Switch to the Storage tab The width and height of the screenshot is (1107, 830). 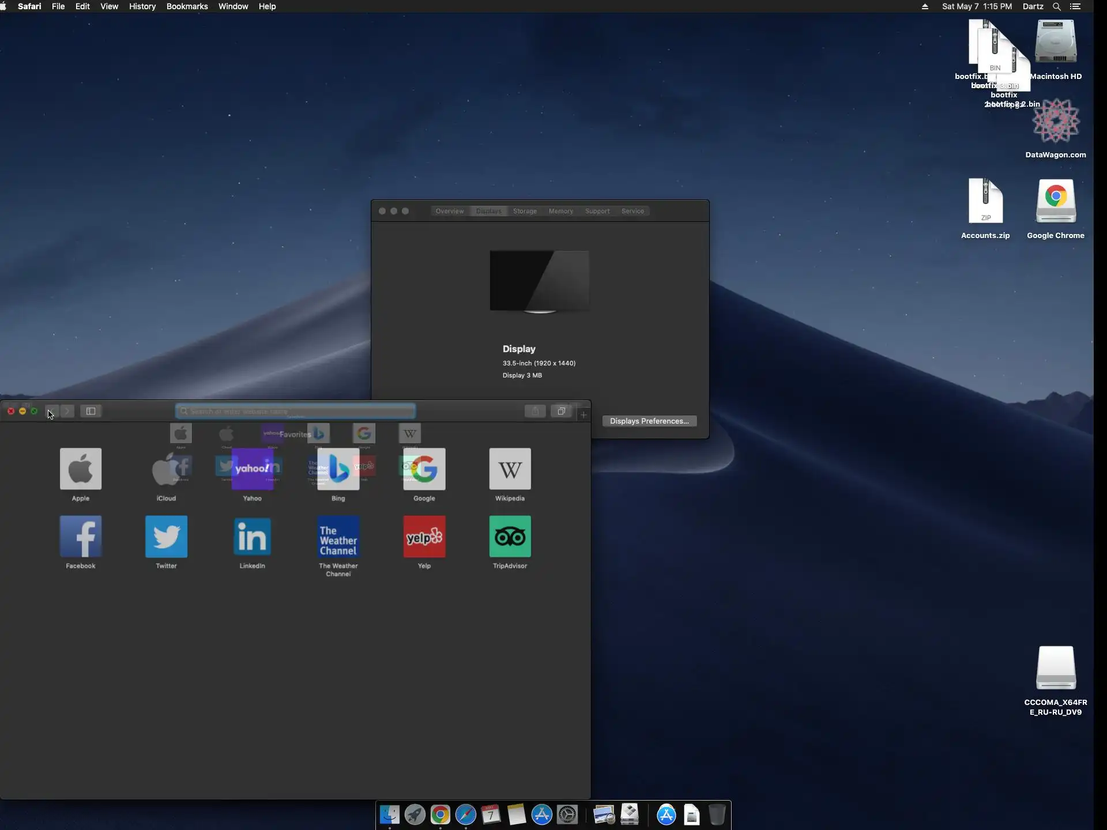(x=525, y=211)
